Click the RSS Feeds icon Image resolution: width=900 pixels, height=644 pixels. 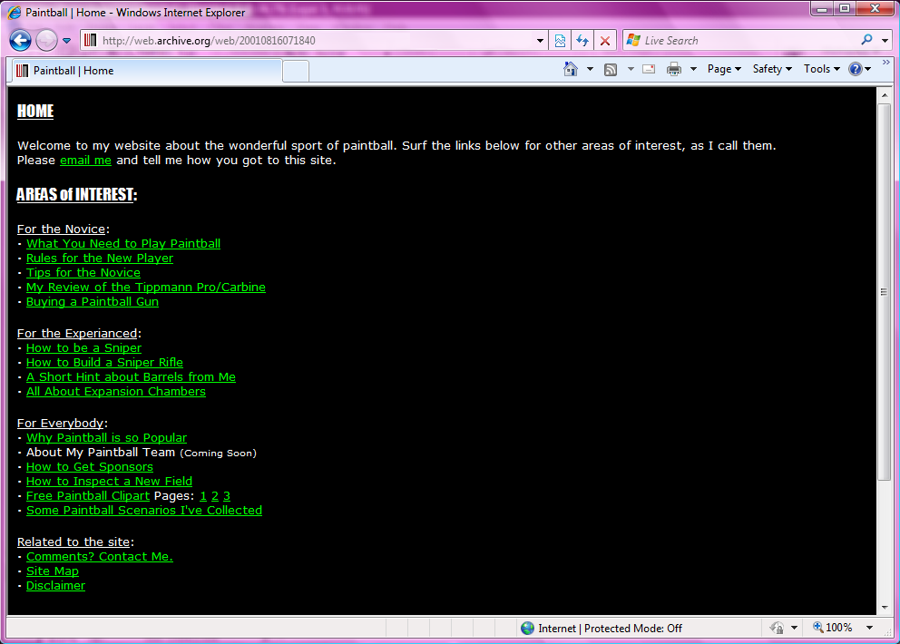click(611, 70)
